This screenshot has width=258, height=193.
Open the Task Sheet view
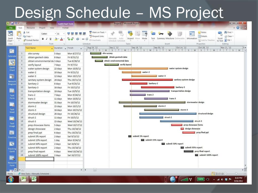[12, 108]
